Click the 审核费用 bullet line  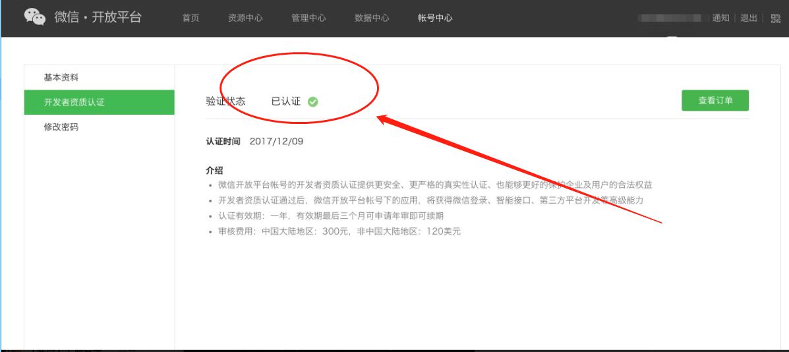point(339,232)
